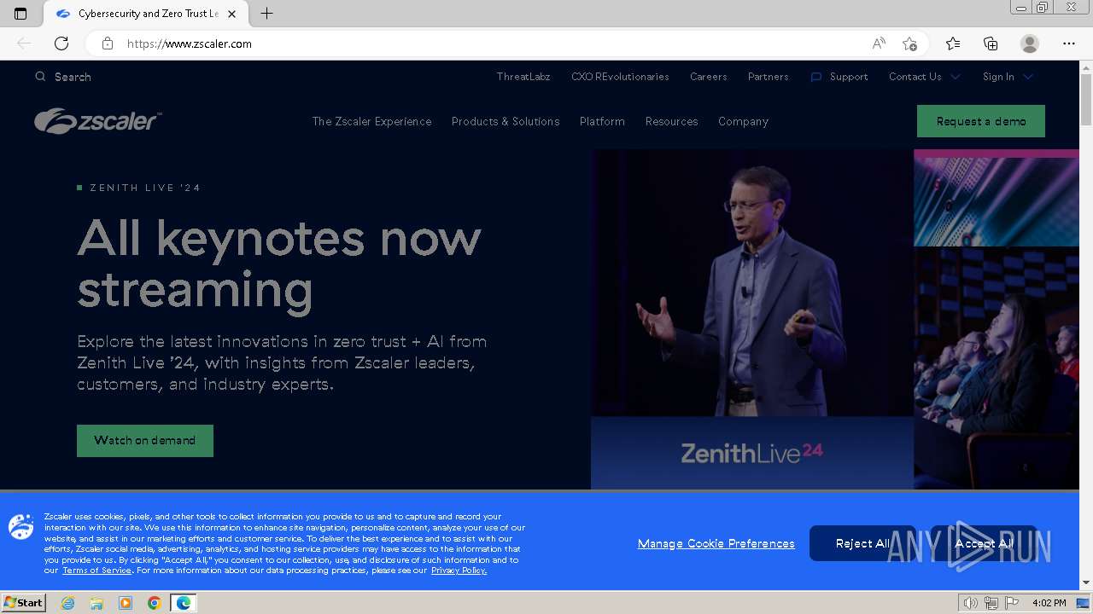The width and height of the screenshot is (1093, 614).
Task: Open Products & Solutions menu
Action: tap(506, 121)
